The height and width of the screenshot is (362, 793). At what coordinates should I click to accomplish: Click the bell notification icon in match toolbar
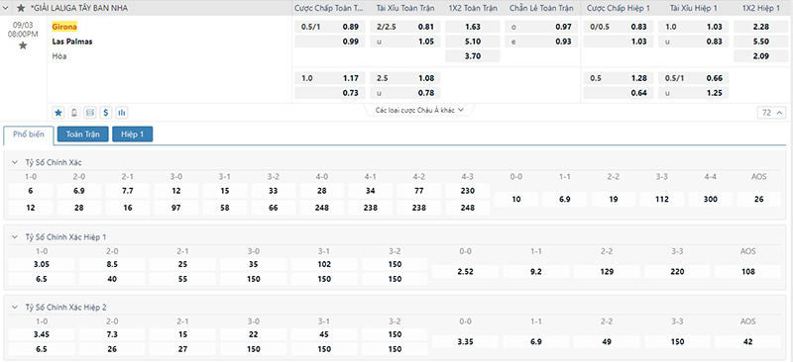pyautogui.click(x=74, y=112)
